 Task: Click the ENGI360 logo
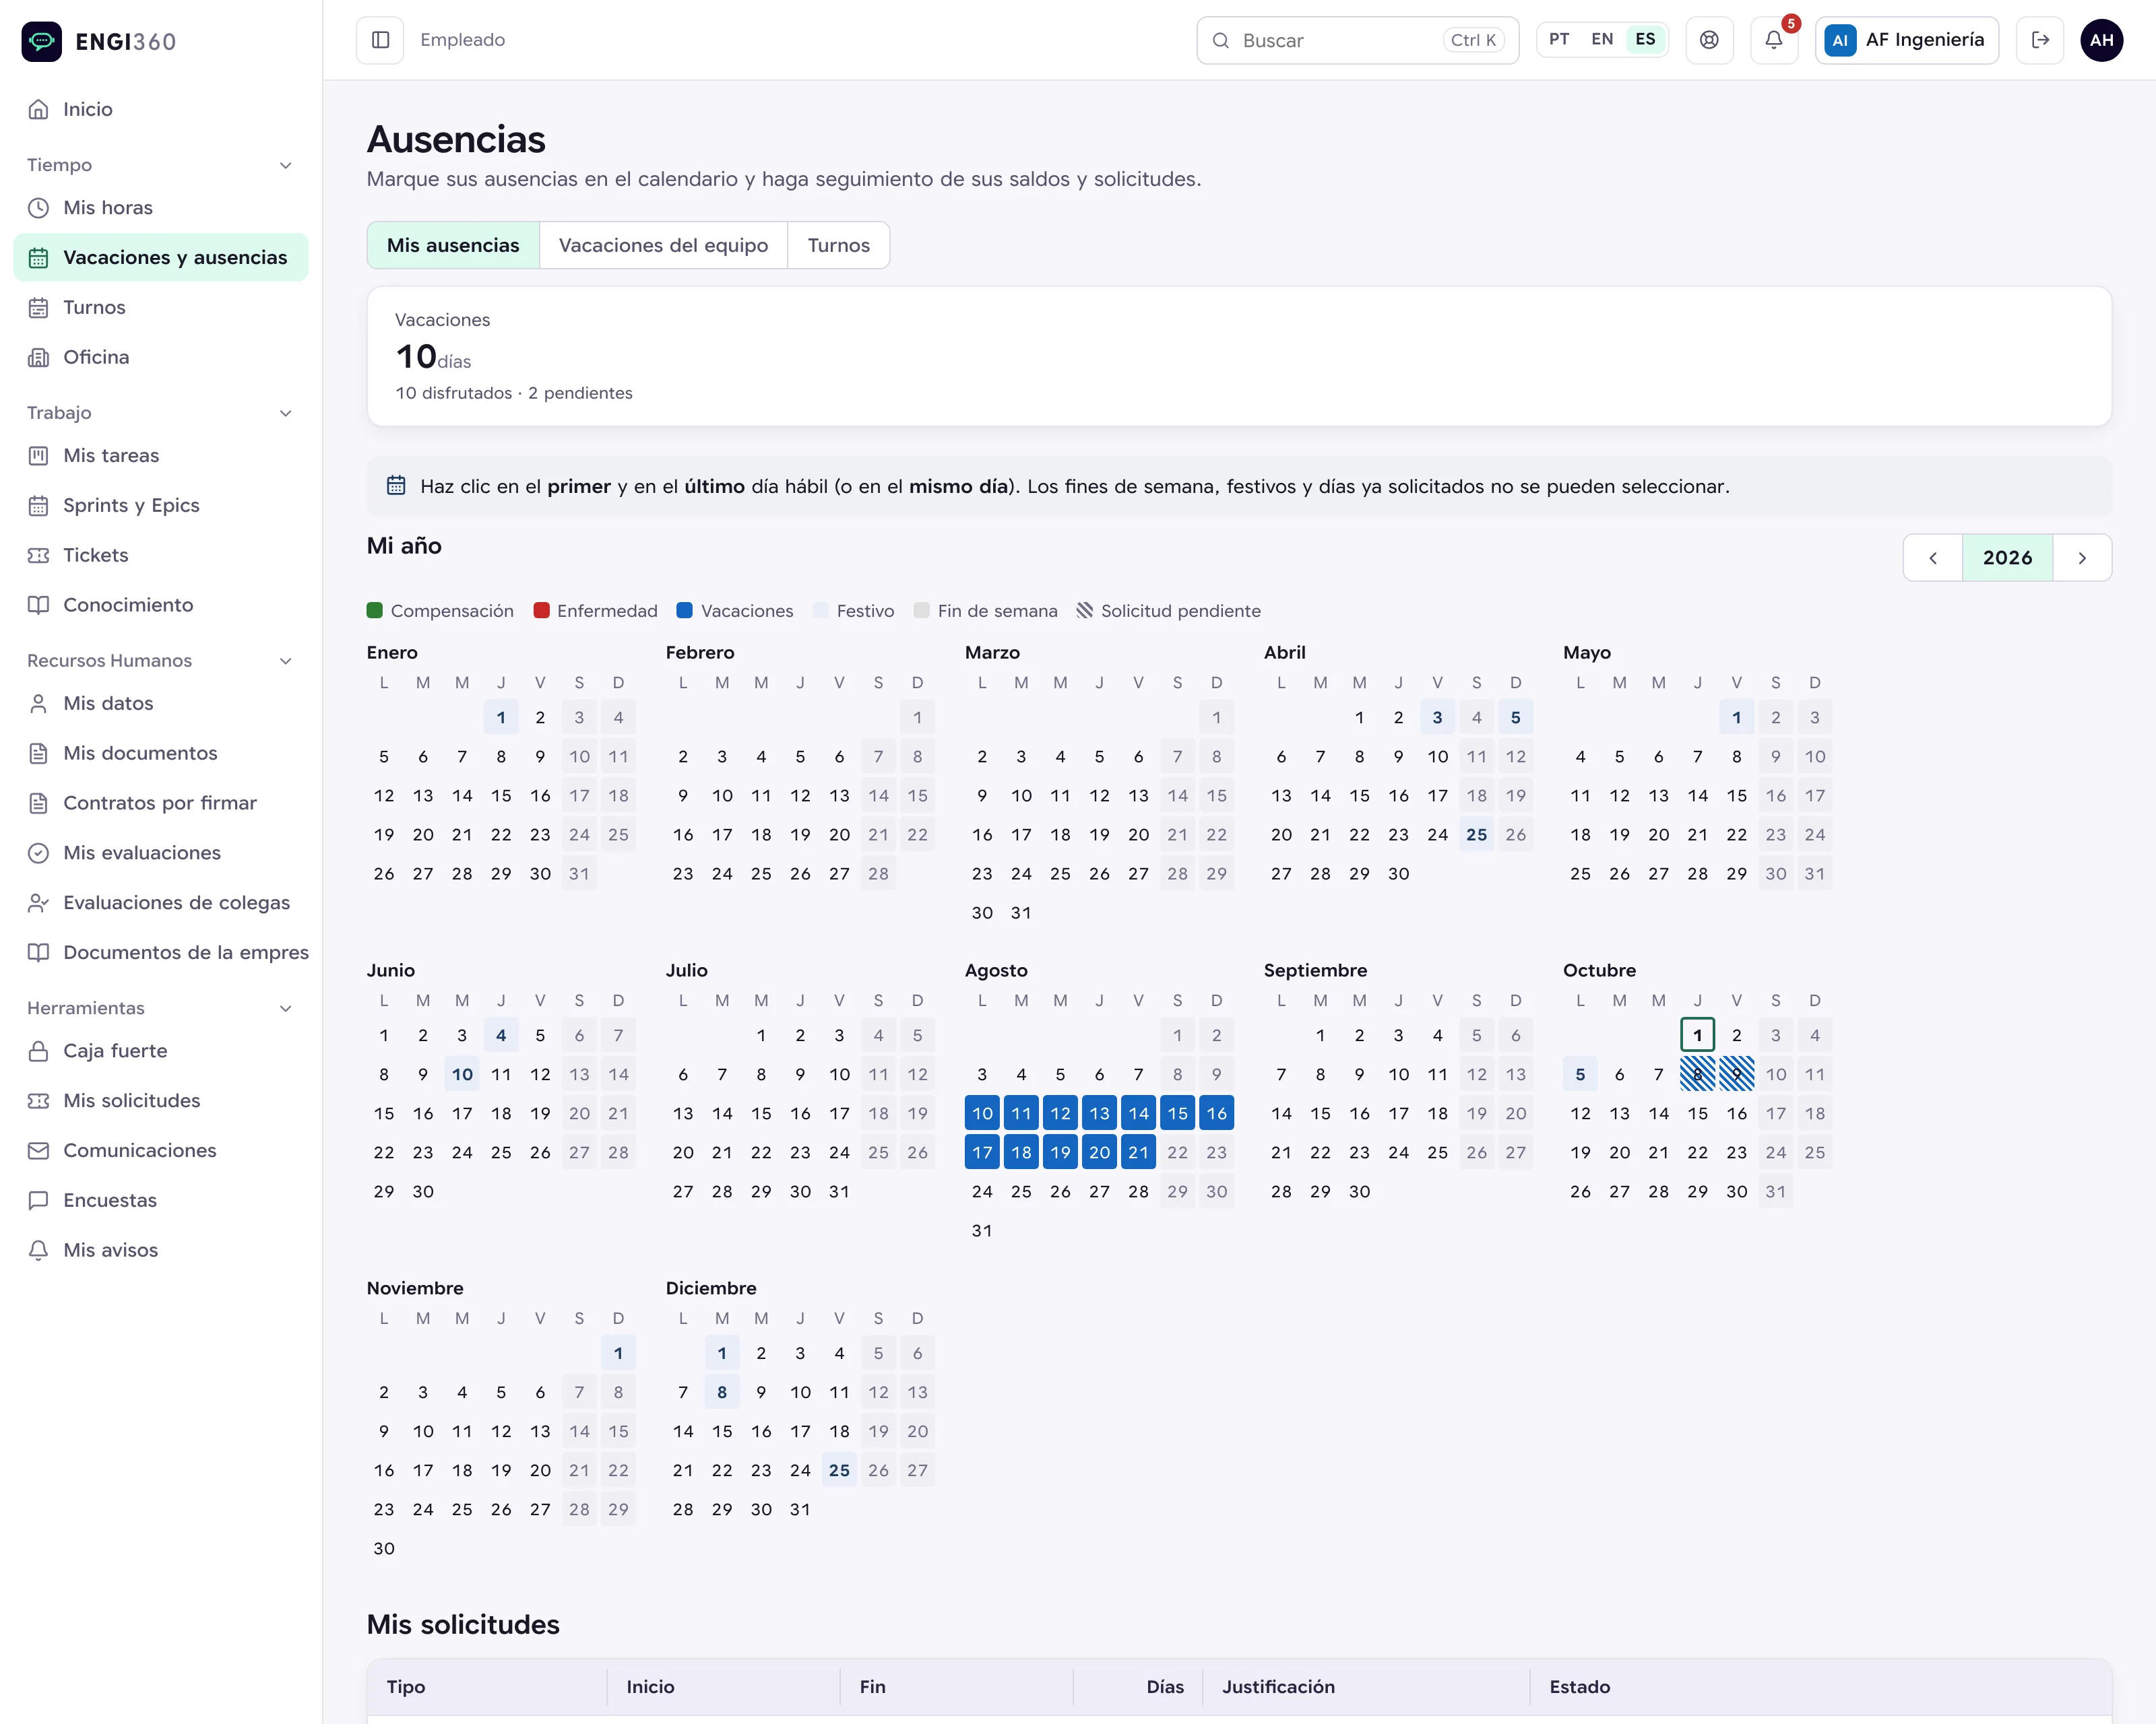[99, 41]
